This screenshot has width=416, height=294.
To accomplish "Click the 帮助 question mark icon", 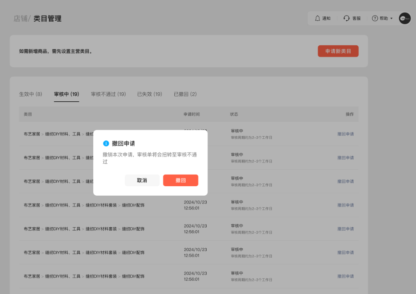I will [375, 18].
